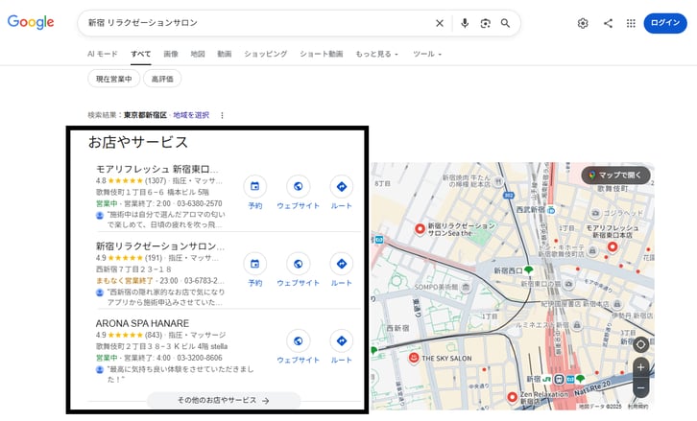This screenshot has height=421, width=697.
Task: Click the share icon in header
Action: pyautogui.click(x=608, y=23)
